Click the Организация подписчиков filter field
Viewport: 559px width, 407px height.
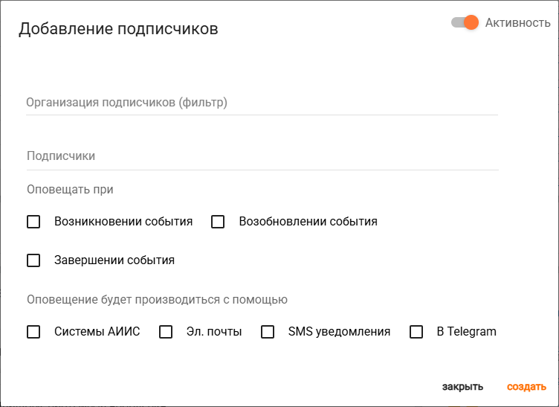(x=261, y=103)
